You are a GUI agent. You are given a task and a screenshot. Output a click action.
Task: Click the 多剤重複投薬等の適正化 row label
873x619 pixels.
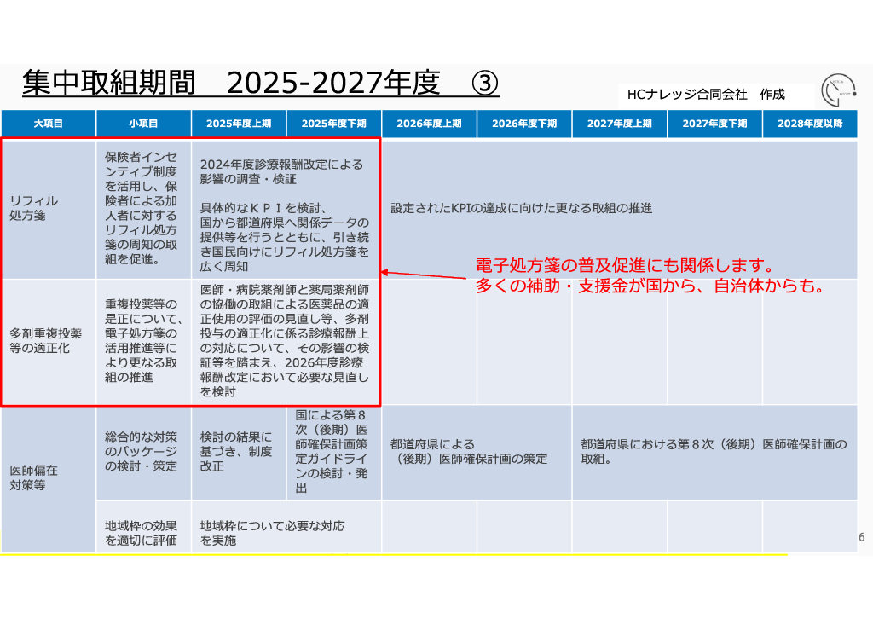[x=46, y=340]
